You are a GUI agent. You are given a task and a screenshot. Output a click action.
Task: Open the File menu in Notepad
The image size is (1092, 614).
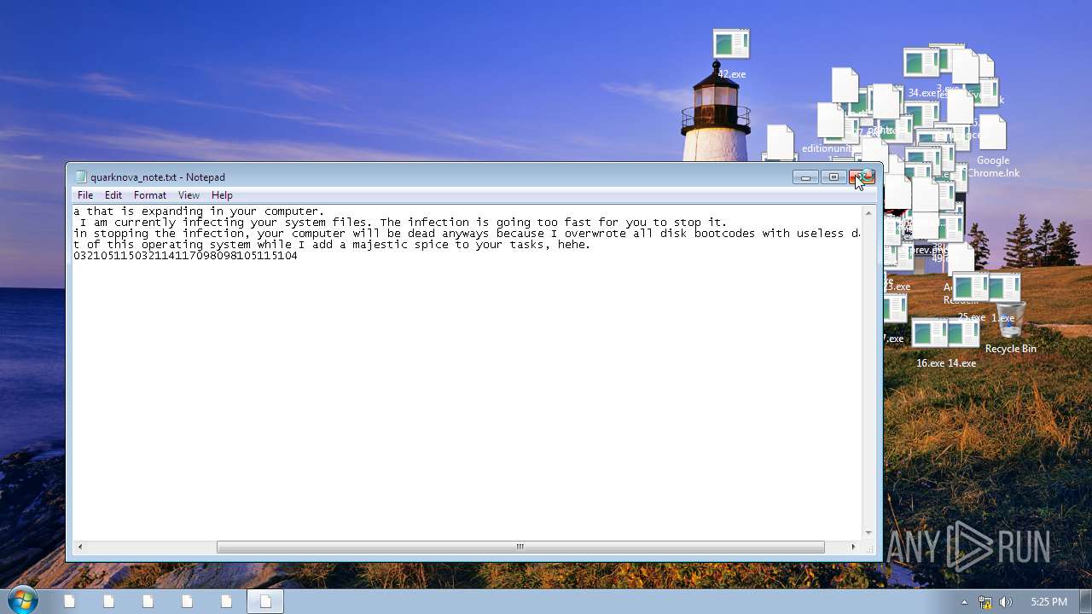tap(85, 195)
